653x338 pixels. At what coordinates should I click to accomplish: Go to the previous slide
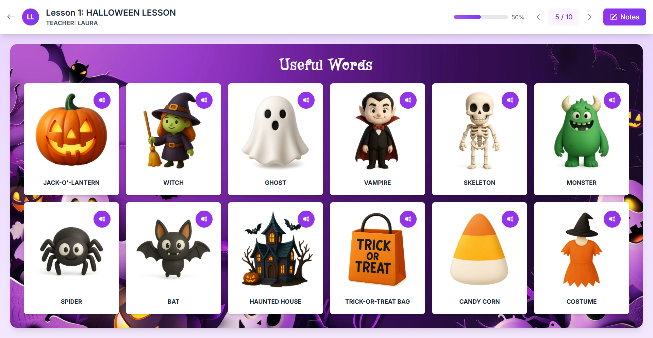tap(538, 17)
